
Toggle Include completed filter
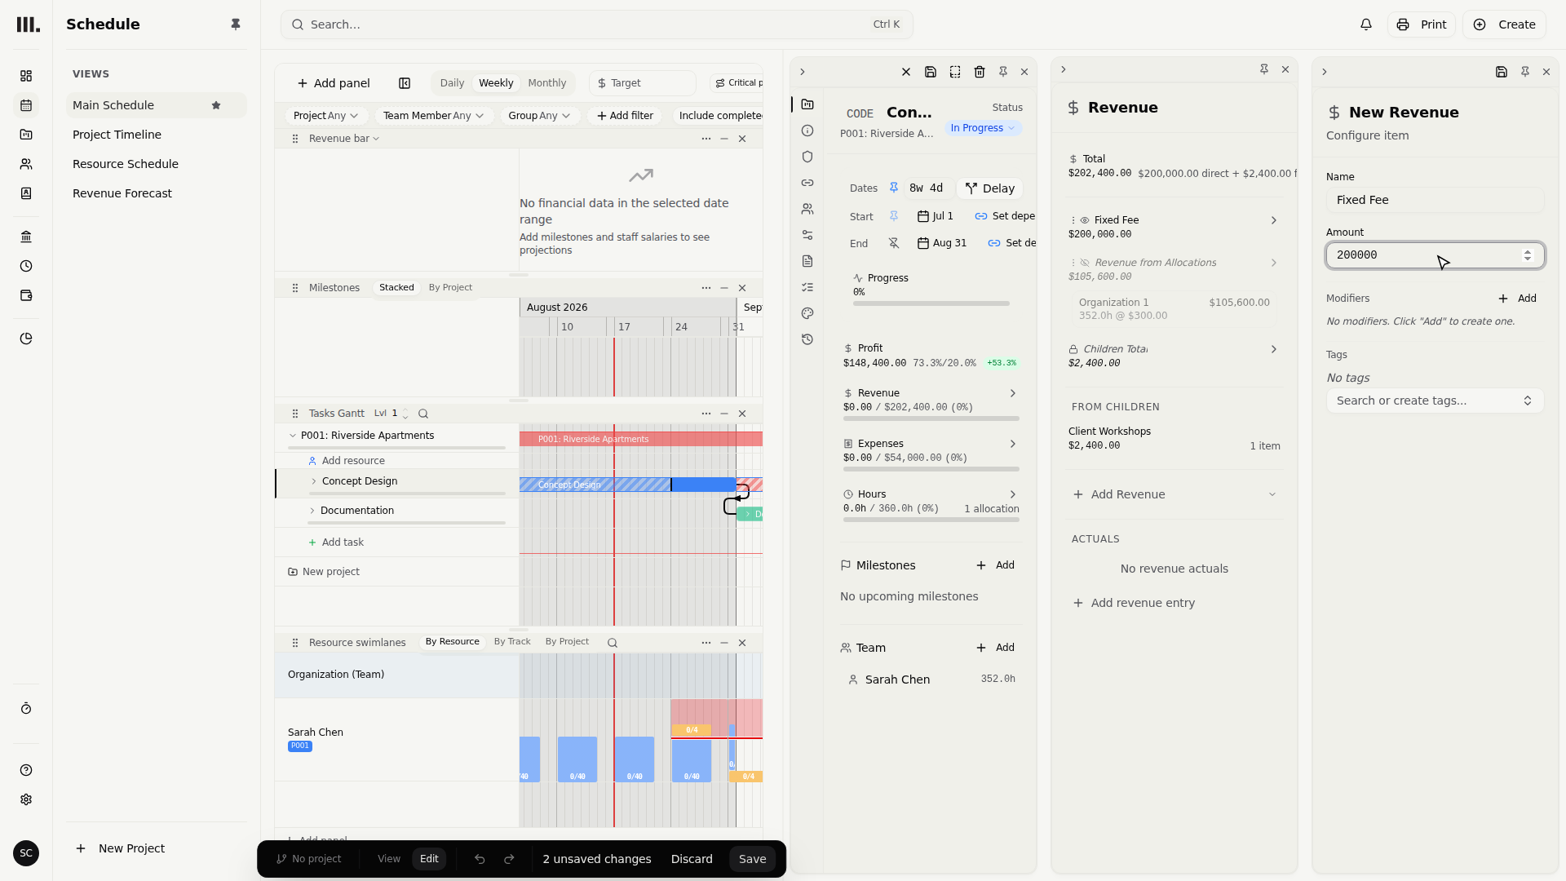coord(720,116)
